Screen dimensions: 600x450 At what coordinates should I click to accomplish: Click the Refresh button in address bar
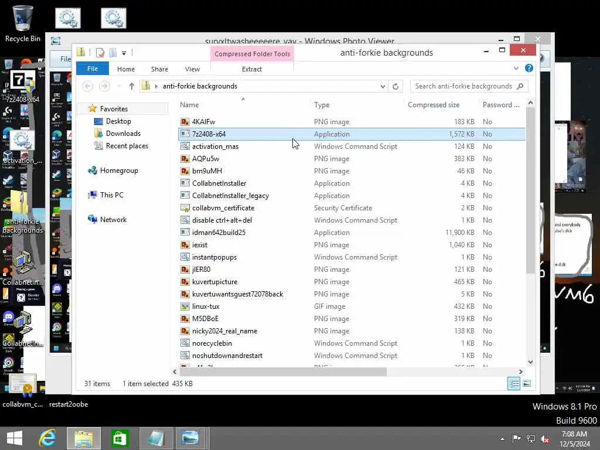click(396, 87)
